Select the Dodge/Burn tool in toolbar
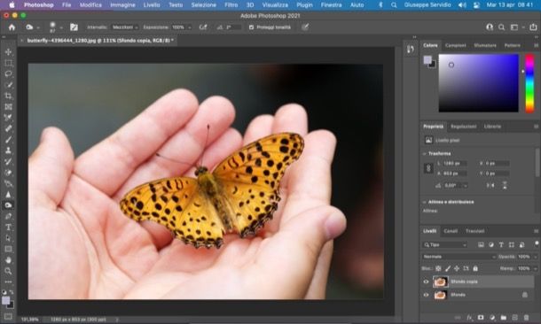 pos(8,205)
